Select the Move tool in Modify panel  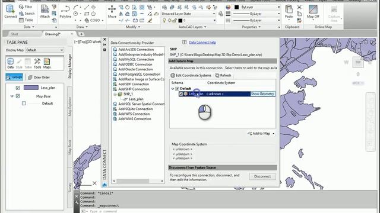(112, 12)
